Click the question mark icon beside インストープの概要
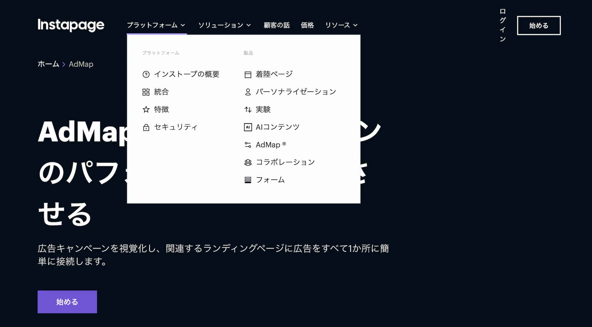Screen dimensions: 592x327 (x=146, y=75)
